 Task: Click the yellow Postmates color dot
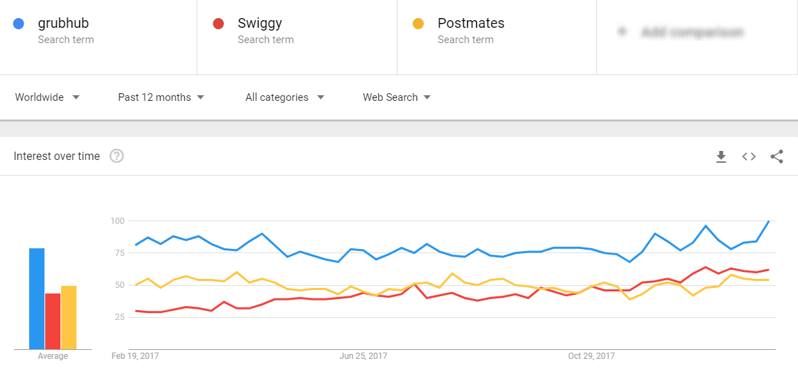tap(418, 24)
